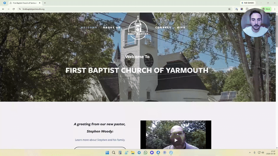The height and width of the screenshot is (156, 278).
Task: Go back to the previous page
Action: [3, 9]
